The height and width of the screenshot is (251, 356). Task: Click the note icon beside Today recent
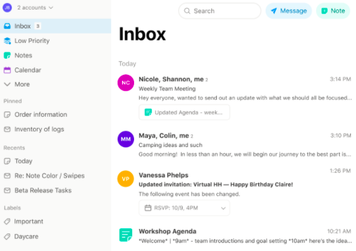tap(7, 161)
